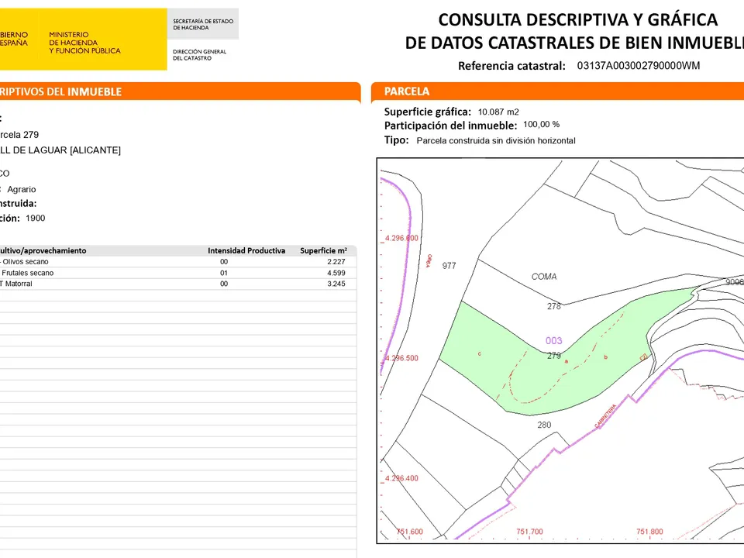Select the 100,00 % participation value

coord(542,124)
